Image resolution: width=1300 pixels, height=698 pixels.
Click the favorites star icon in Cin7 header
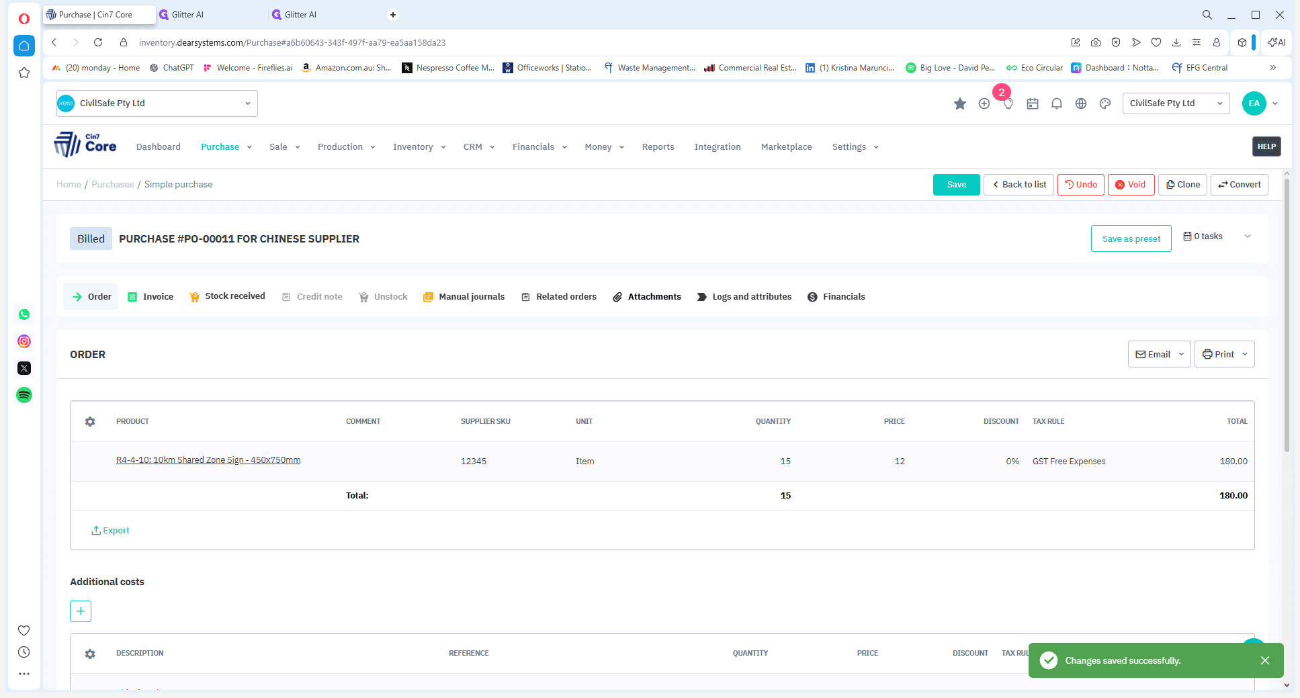(959, 103)
